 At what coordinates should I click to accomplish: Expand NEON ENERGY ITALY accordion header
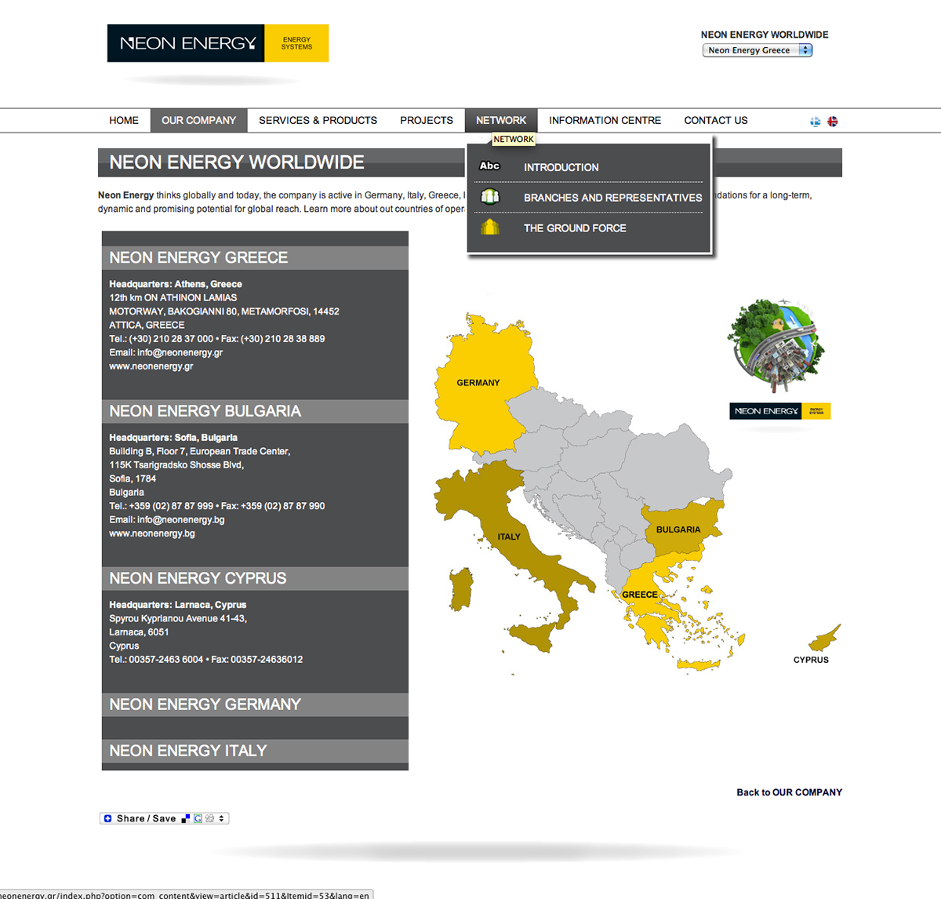(255, 751)
